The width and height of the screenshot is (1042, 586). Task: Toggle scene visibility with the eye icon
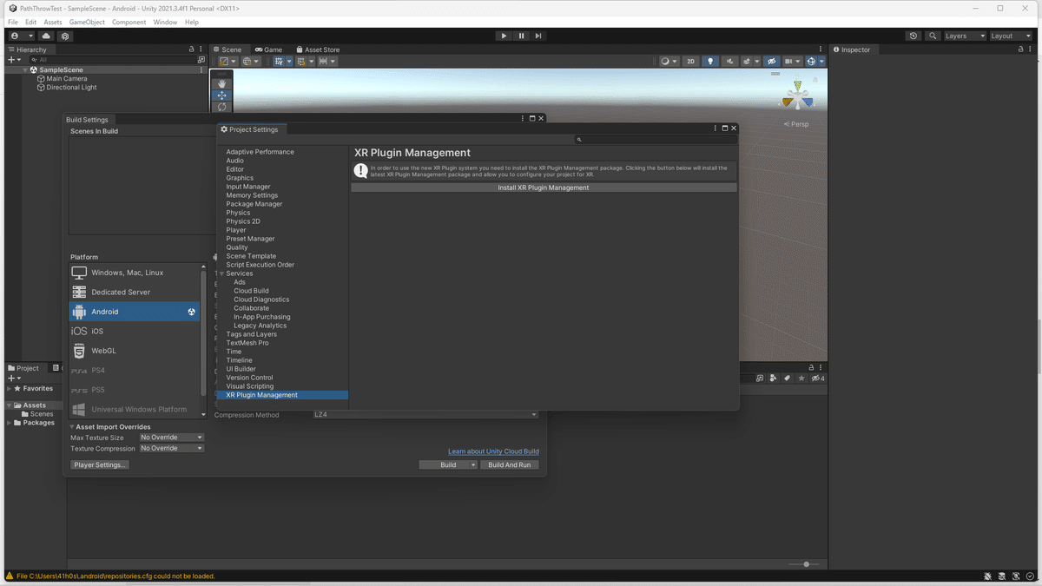click(x=771, y=62)
